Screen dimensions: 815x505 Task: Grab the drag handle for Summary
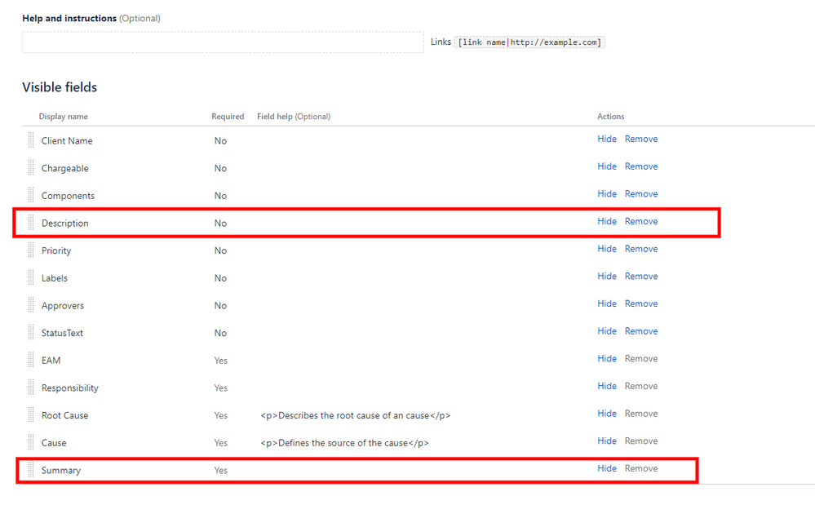[x=31, y=470]
